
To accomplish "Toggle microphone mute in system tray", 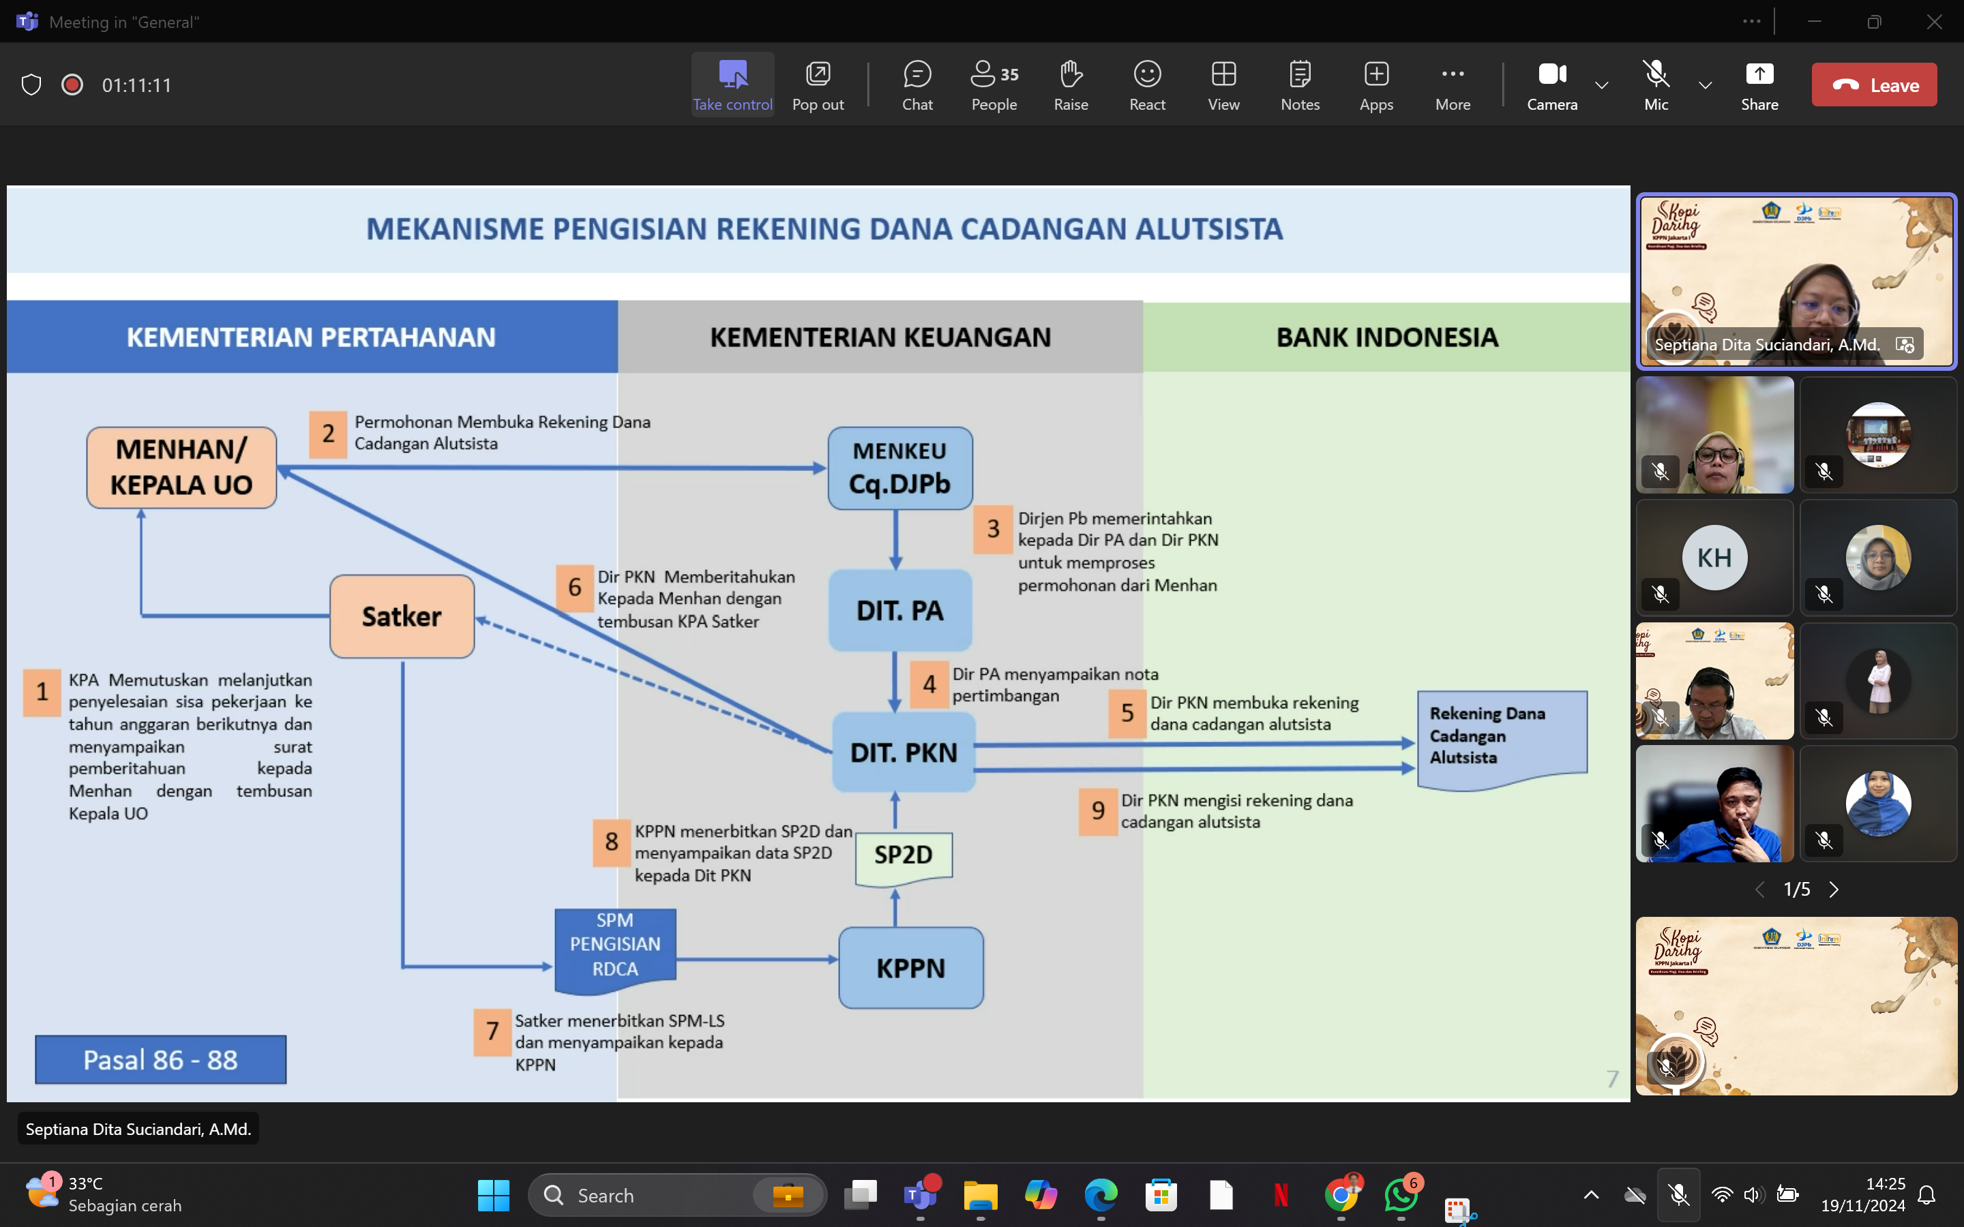I will tap(1678, 1194).
